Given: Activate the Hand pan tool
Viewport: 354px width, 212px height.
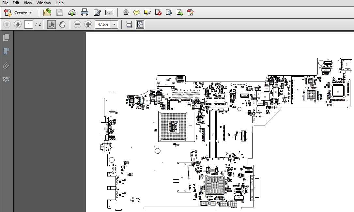Looking at the screenshot, I should pos(62,24).
